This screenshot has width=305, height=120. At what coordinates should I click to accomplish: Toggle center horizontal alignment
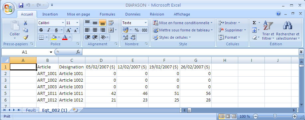[x=95, y=30]
